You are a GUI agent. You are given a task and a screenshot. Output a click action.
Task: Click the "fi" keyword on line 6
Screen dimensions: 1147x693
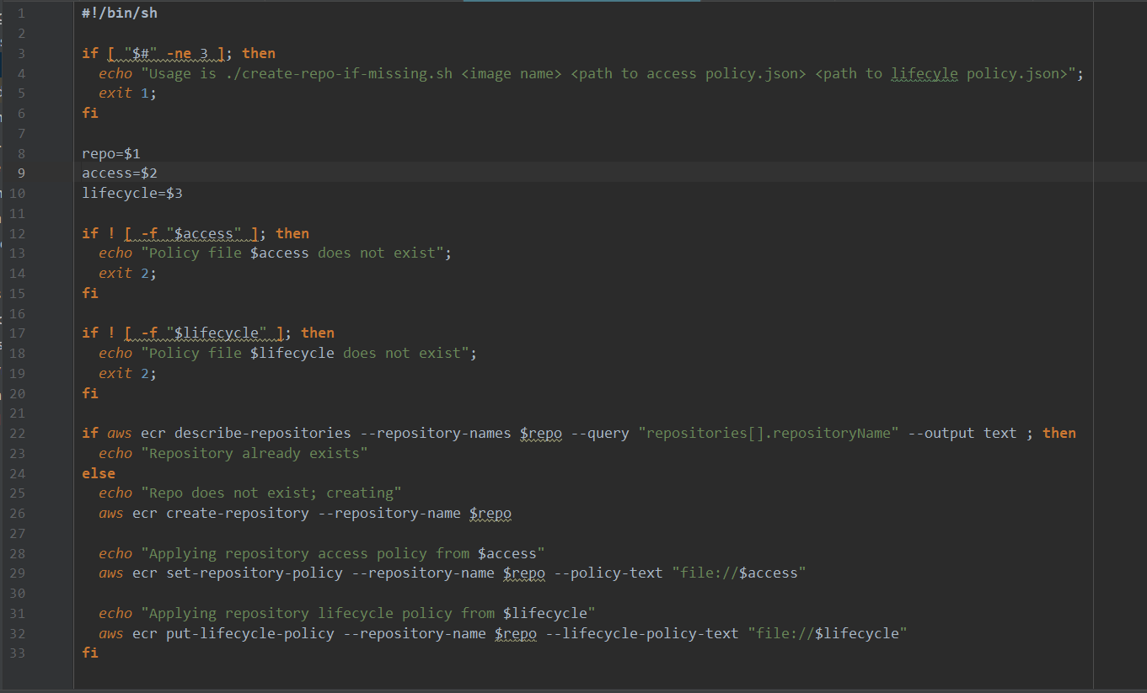click(x=90, y=114)
